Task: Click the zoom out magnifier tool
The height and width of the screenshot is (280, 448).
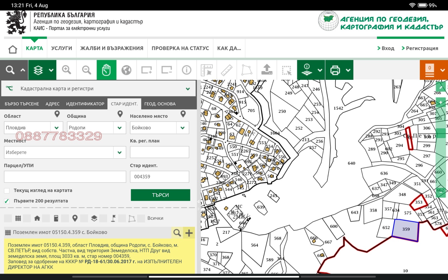Action: click(x=87, y=70)
